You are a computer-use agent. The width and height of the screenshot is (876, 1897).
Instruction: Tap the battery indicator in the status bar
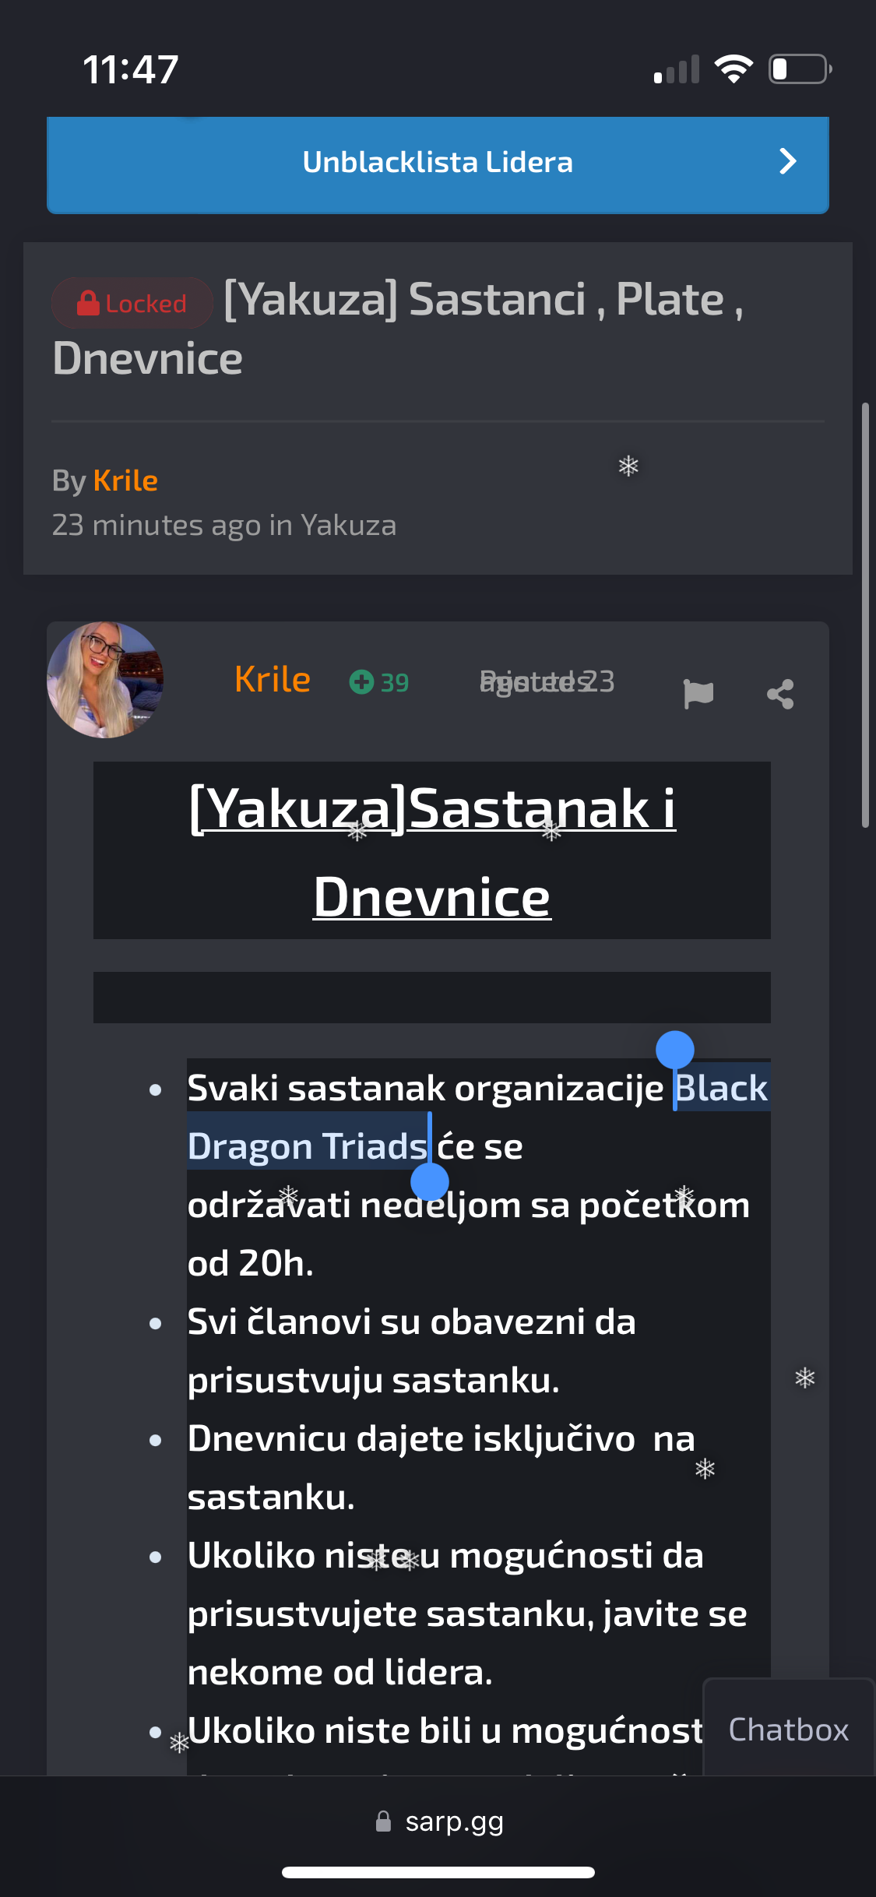[800, 69]
